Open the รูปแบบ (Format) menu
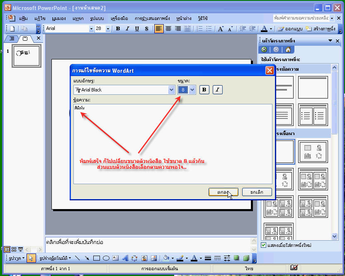This screenshot has width=345, height=276. coord(97,18)
